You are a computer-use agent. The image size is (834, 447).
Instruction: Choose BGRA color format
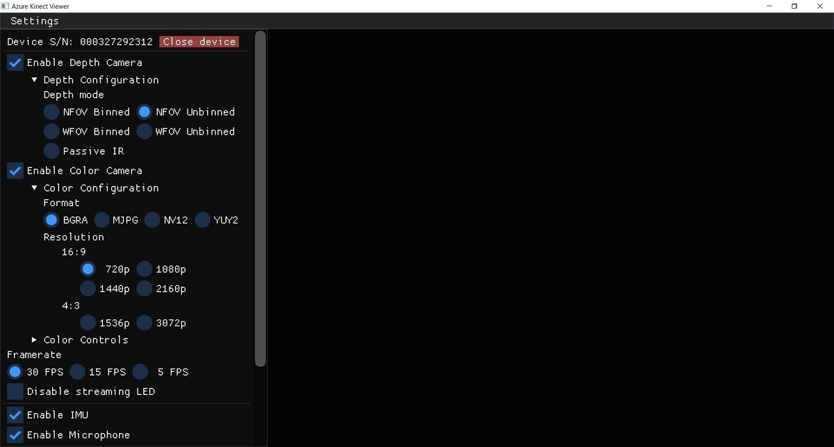pyautogui.click(x=51, y=220)
